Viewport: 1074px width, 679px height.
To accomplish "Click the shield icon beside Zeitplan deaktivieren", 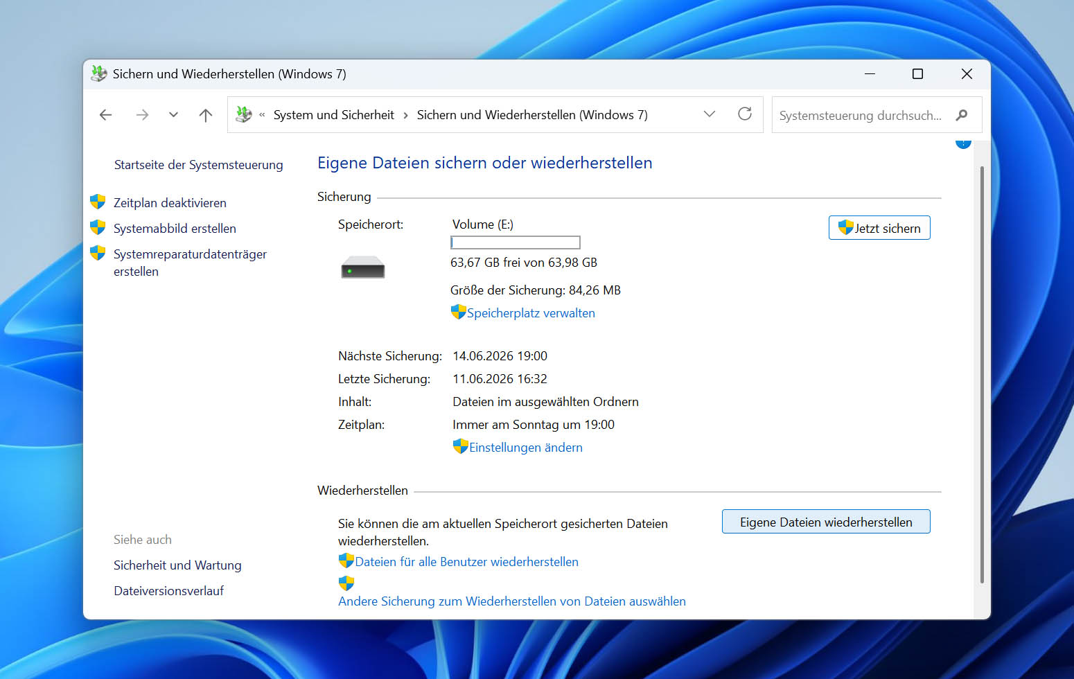I will click(98, 202).
